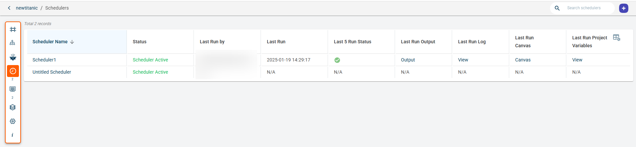Select the Schedulers clock icon
Viewport: 636px width, 147px height.
(x=13, y=71)
